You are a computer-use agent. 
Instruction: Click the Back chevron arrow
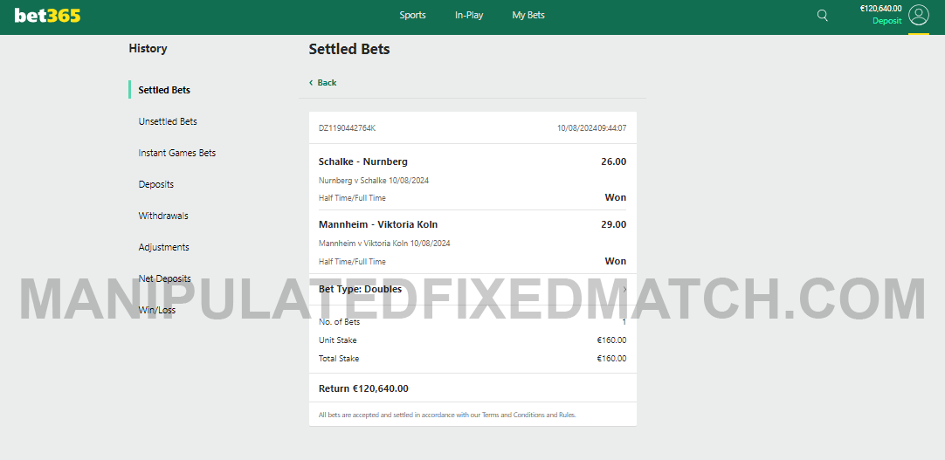tap(311, 83)
